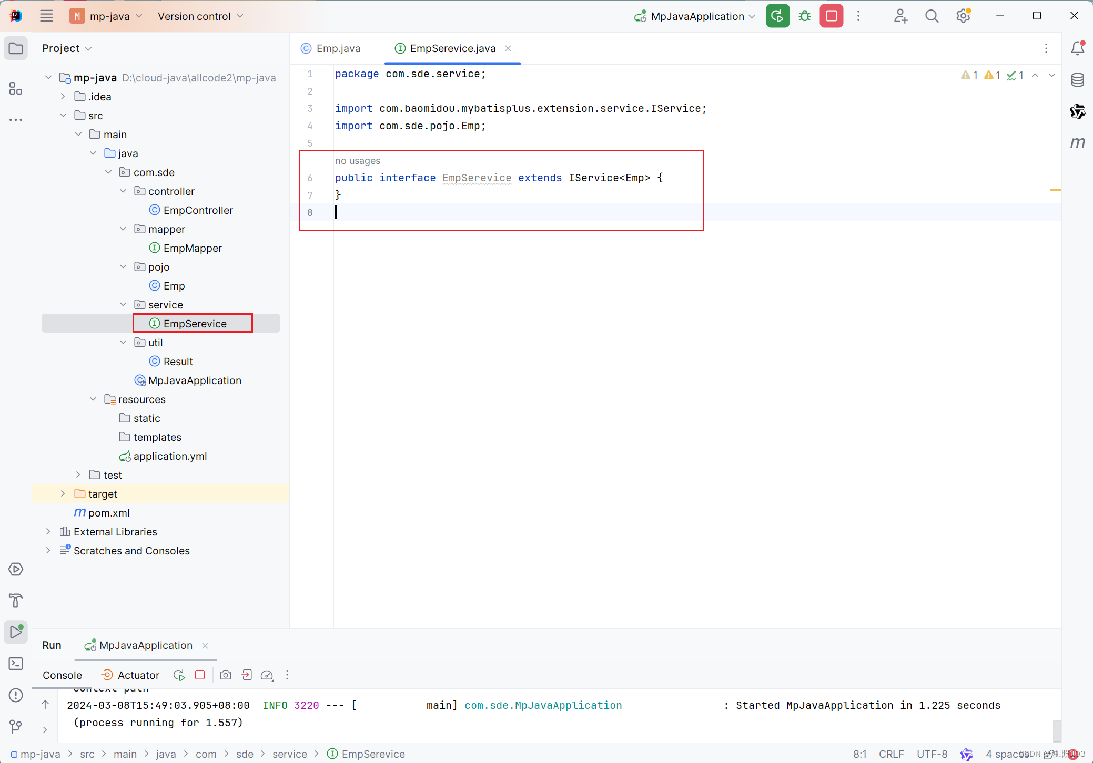Click the Debug bug icon
This screenshot has width=1093, height=763.
point(805,16)
